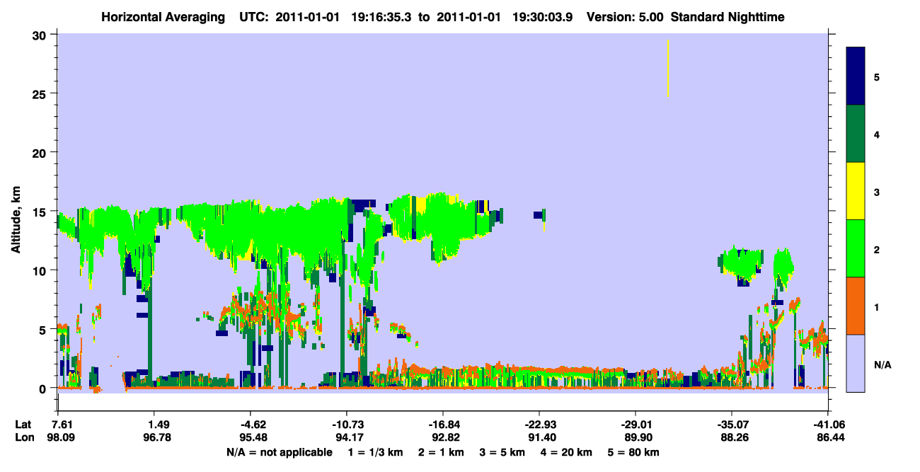Image resolution: width=920 pixels, height=472 pixels.
Task: Click the 30 km altitude tick label
Action: click(x=40, y=35)
